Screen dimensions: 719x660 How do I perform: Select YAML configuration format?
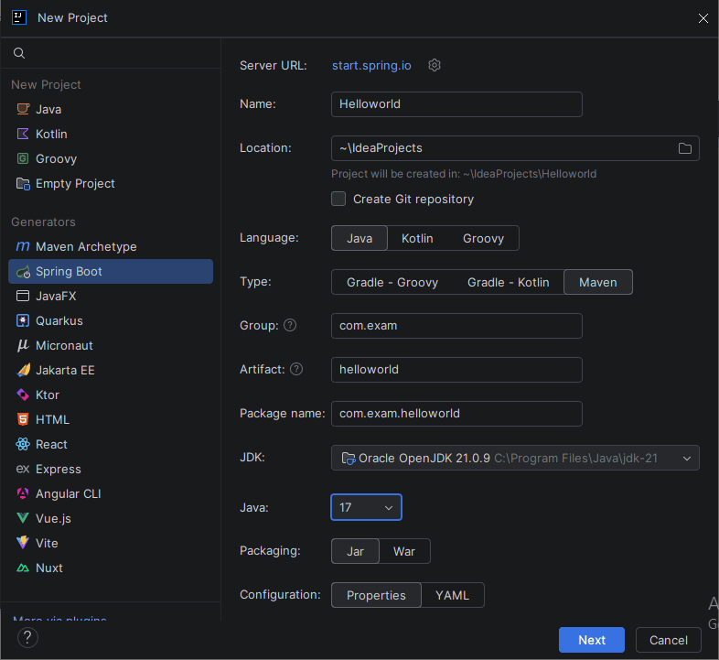tap(452, 595)
